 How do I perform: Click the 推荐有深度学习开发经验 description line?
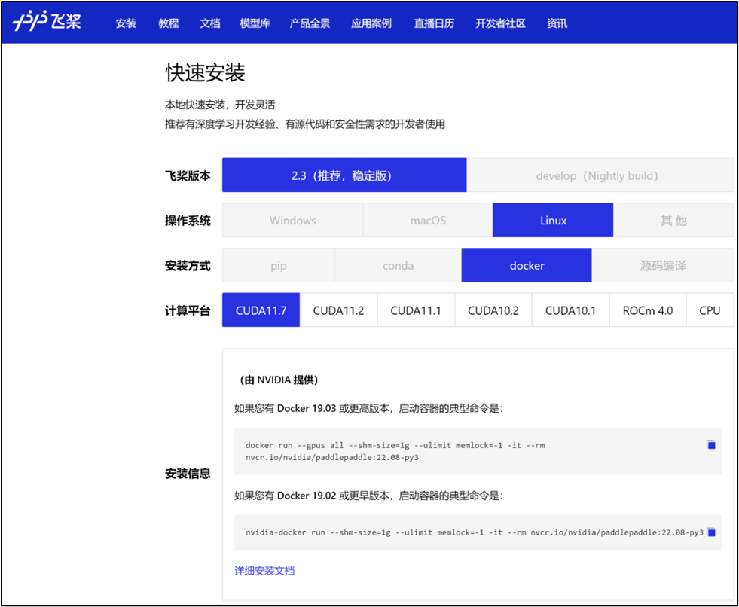coord(305,124)
